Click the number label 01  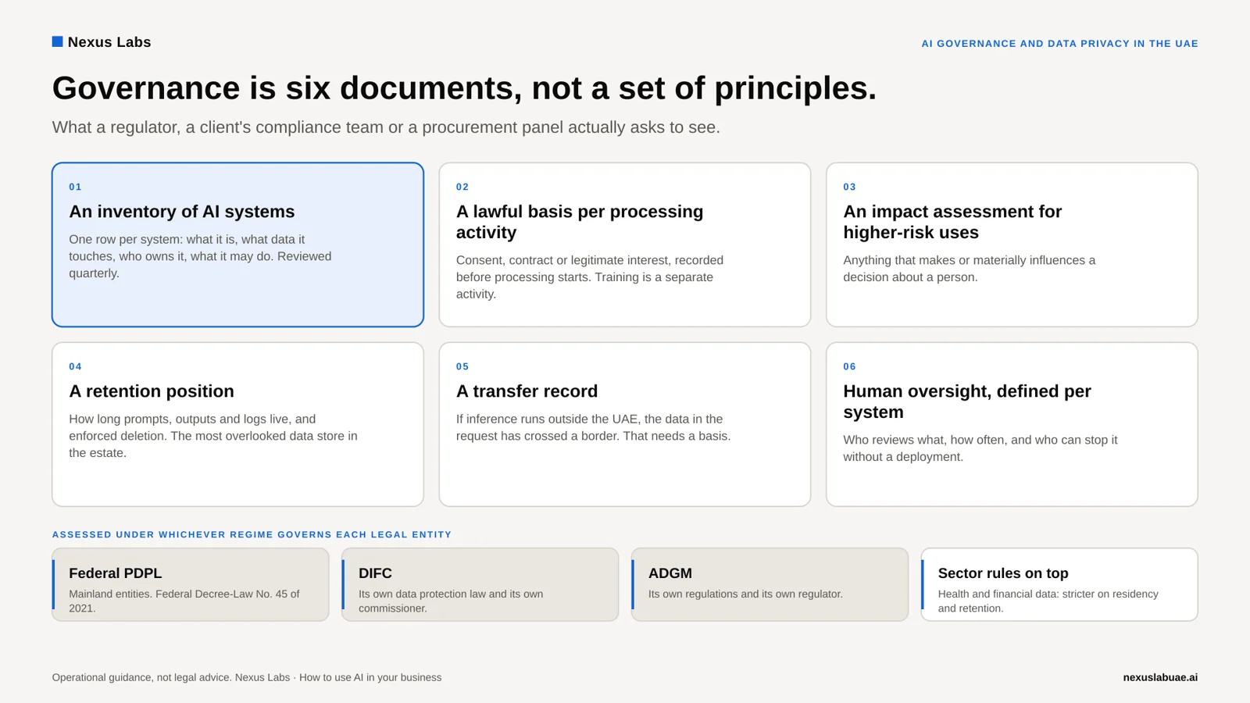75,187
